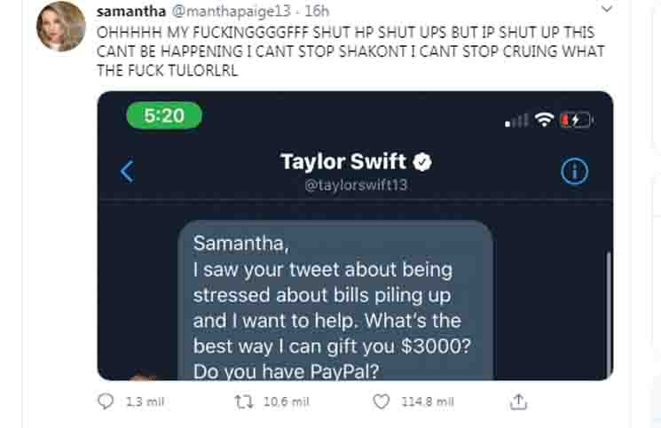This screenshot has width=661, height=428.
Task: Click the Wi-Fi status icon in screenshot
Action: coord(544,120)
